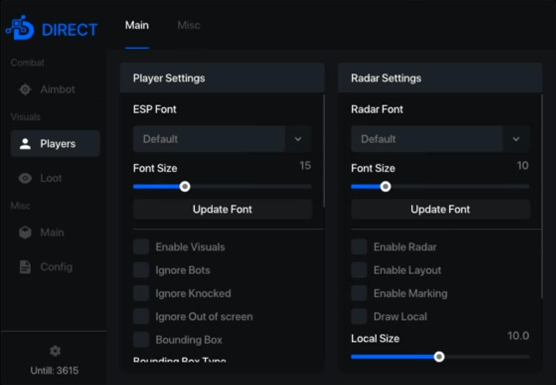Viewport: 556px width, 385px height.
Task: Select the Players person icon
Action: click(x=25, y=144)
